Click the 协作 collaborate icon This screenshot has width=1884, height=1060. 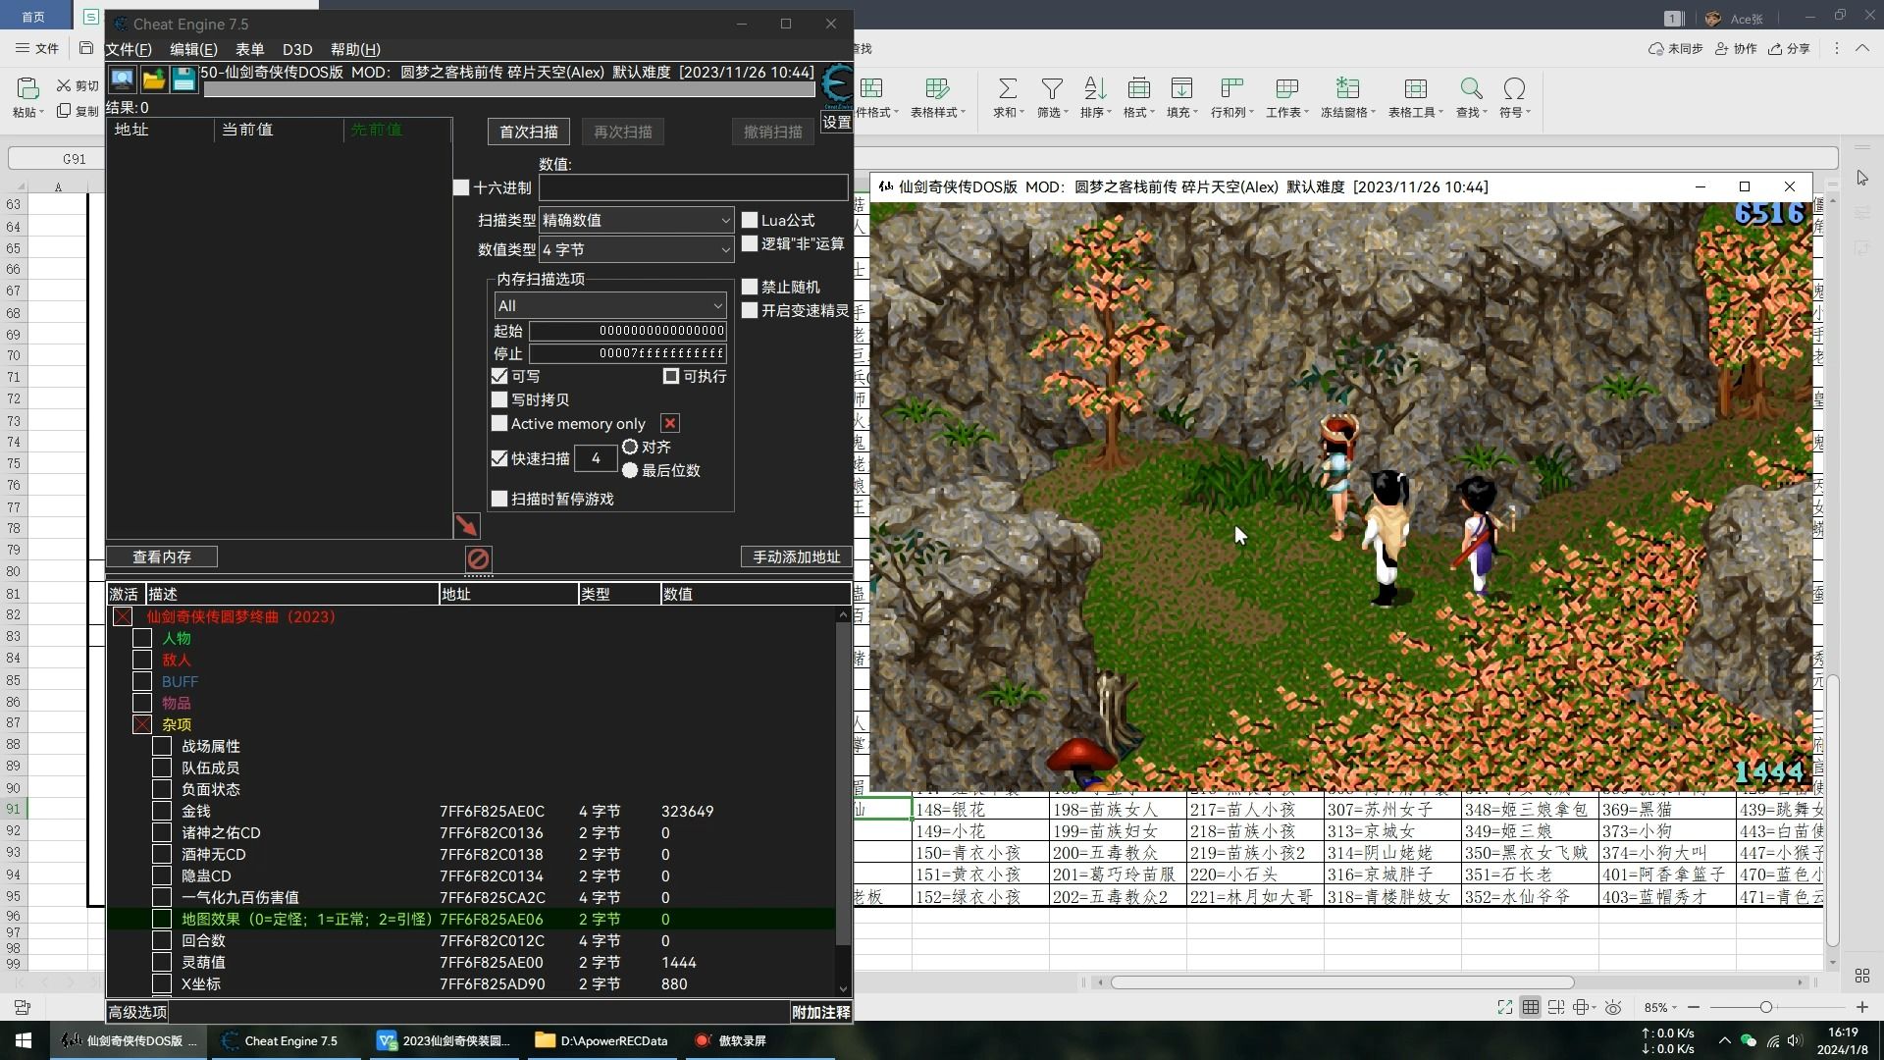click(1721, 48)
